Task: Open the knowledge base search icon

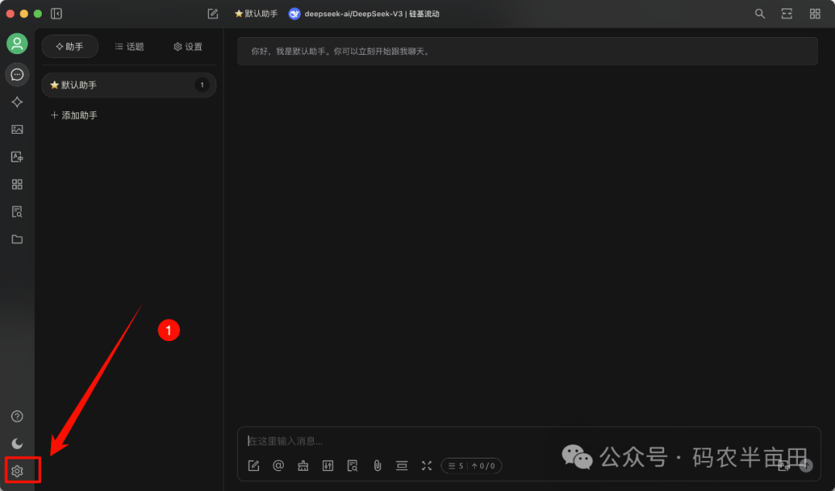Action: 17,211
